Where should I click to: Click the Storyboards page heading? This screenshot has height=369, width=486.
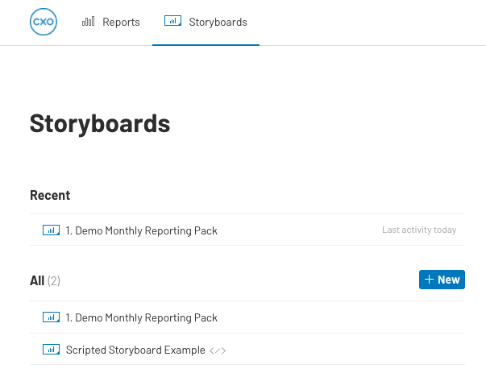pyautogui.click(x=100, y=123)
